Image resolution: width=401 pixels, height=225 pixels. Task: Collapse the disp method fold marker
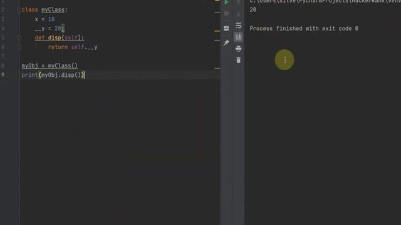19,37
